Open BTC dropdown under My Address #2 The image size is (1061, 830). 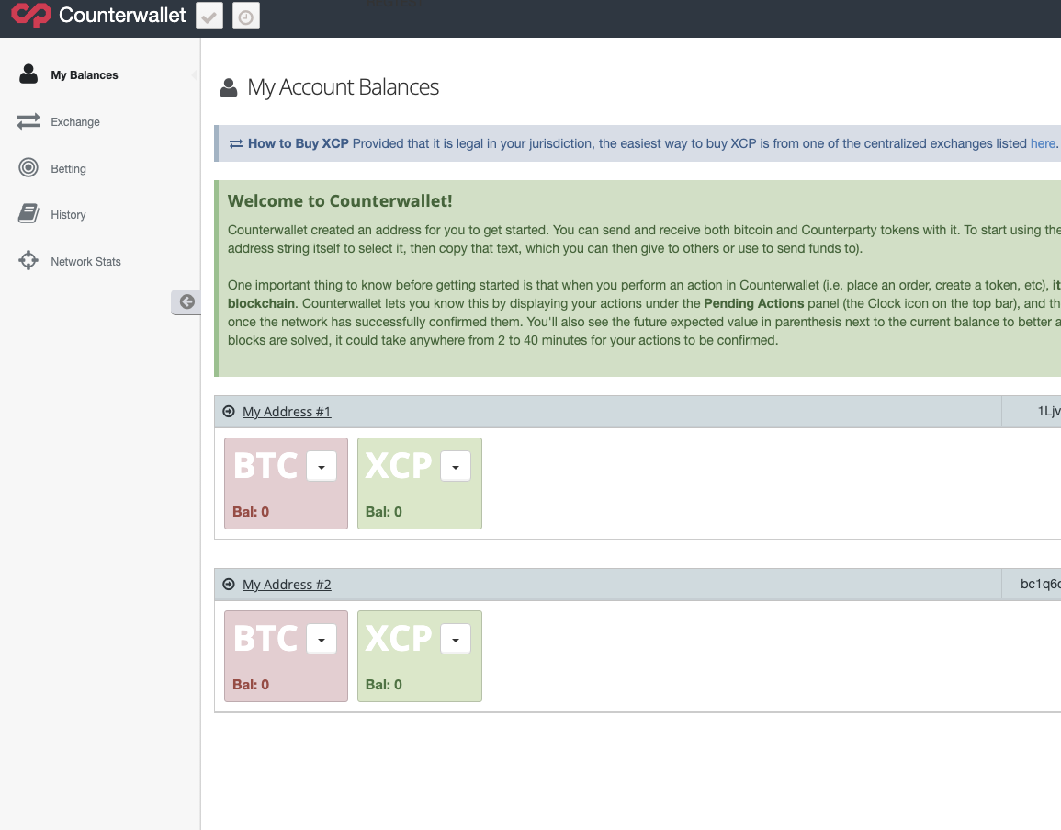(x=322, y=639)
